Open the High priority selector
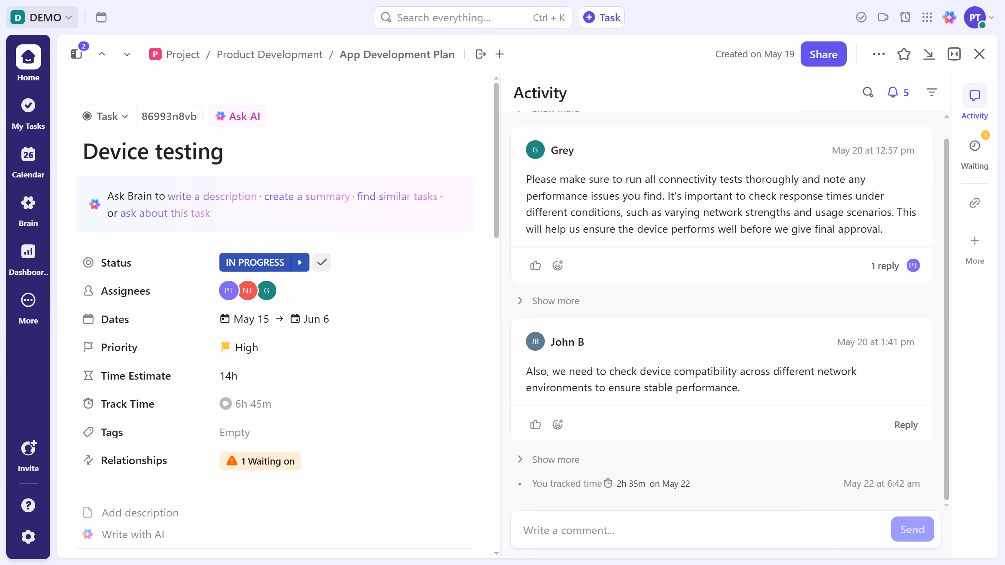1005x565 pixels. [x=239, y=347]
